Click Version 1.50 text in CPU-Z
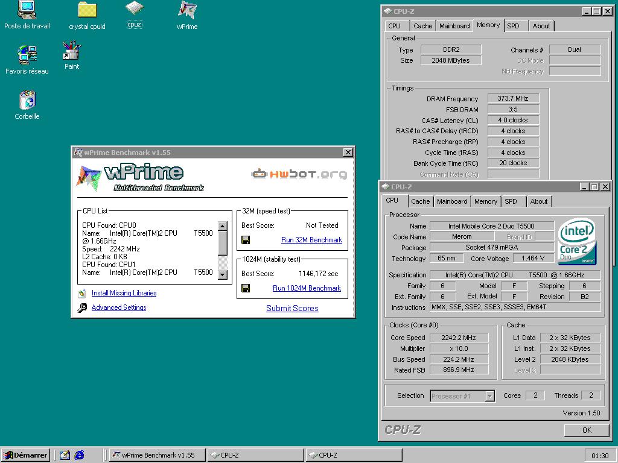This screenshot has height=463, width=618. pos(581,413)
